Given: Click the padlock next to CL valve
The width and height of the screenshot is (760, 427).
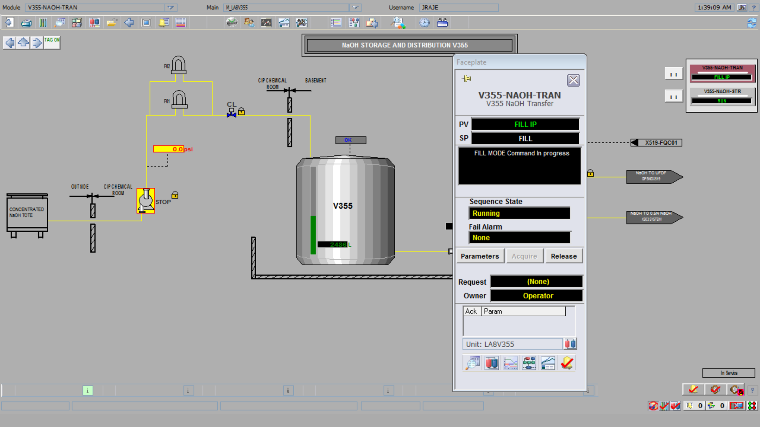Looking at the screenshot, I should click(x=241, y=111).
